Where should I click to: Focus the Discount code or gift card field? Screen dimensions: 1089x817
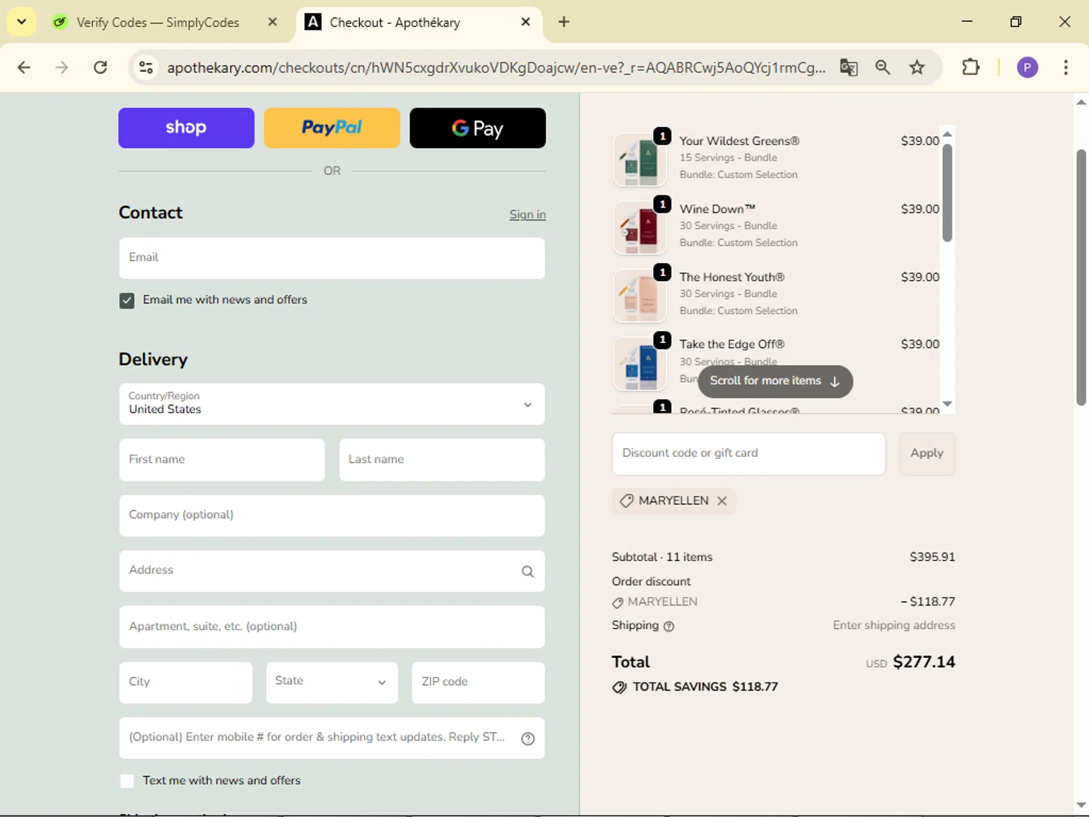749,454
